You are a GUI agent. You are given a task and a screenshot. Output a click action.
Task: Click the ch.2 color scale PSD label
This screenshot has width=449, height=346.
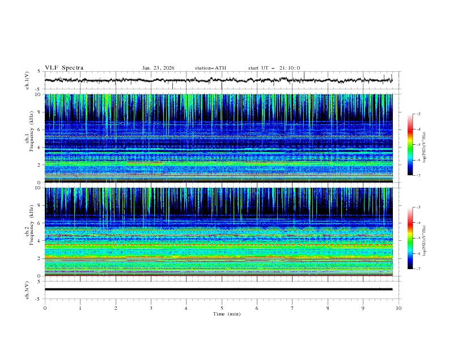(425, 241)
